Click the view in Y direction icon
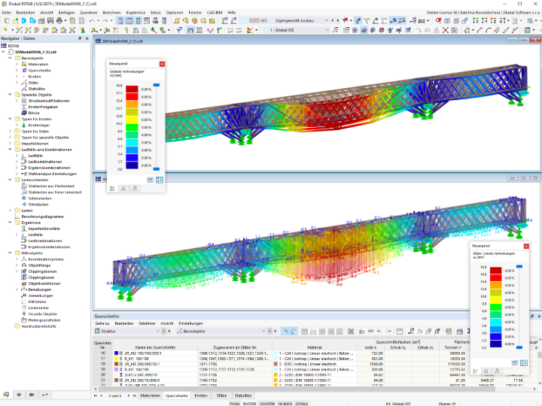 pyautogui.click(x=485, y=21)
